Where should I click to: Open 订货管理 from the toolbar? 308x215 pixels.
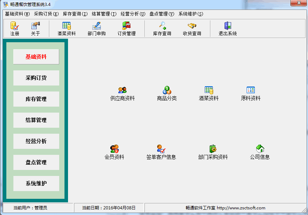click(126, 29)
